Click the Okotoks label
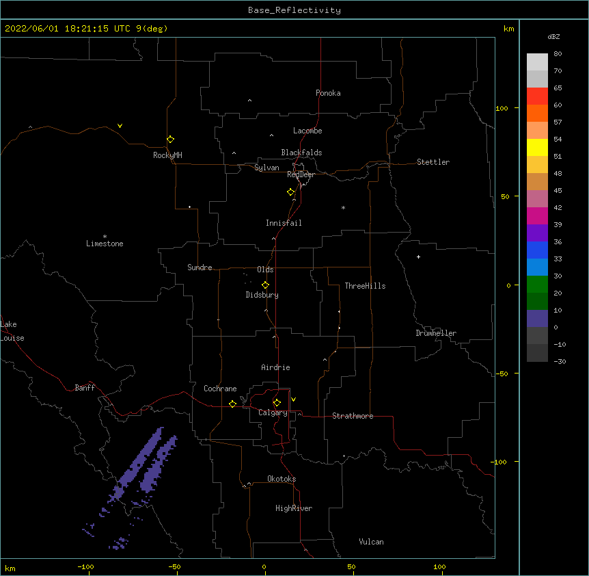 (282, 479)
